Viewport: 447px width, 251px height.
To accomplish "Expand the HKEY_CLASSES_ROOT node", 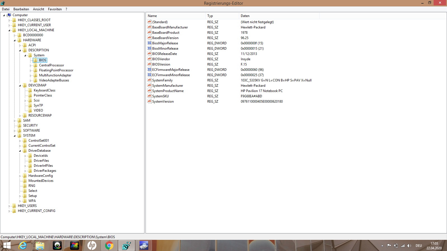I will (9, 20).
